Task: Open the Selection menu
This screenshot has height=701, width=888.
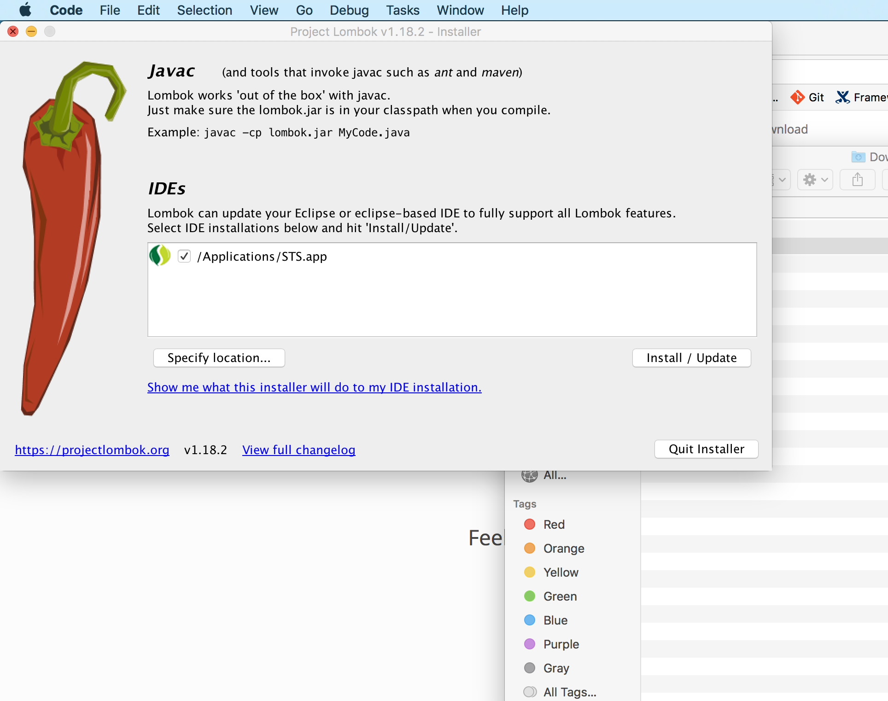Action: (204, 10)
